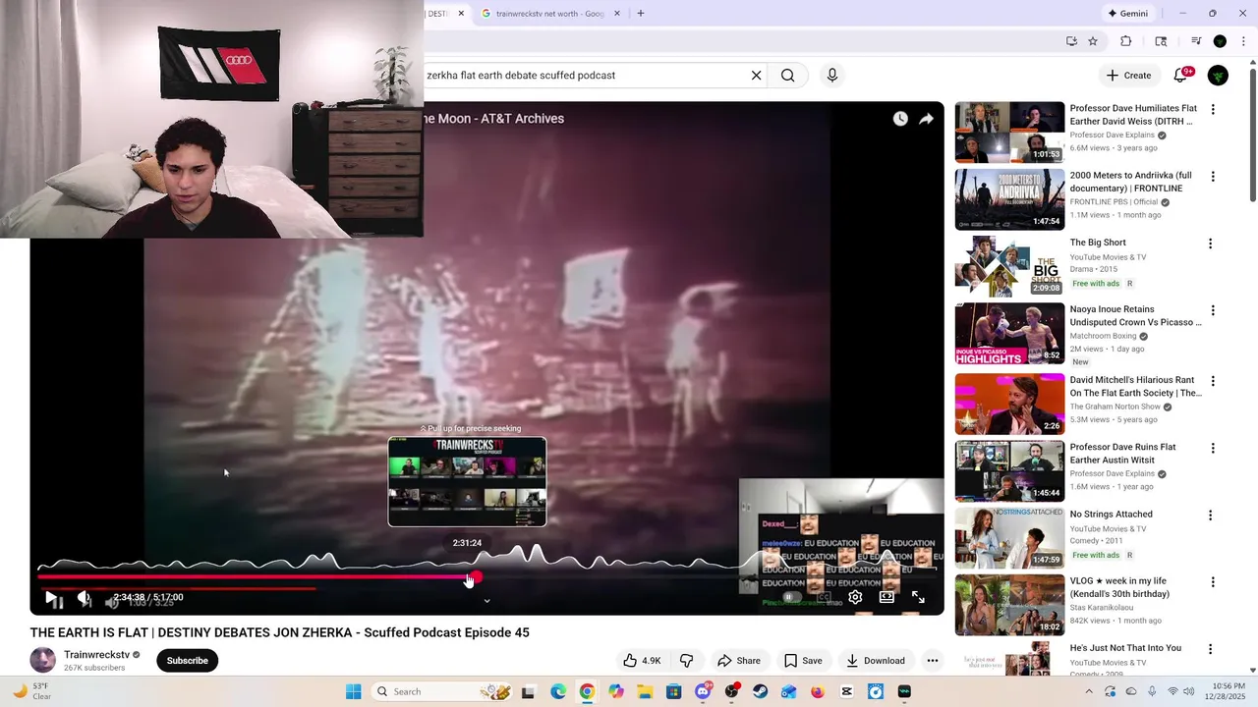Open No Strings Attached movie
The image size is (1258, 707).
click(1111, 514)
